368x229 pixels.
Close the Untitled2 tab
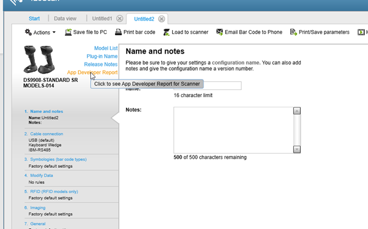(162, 19)
